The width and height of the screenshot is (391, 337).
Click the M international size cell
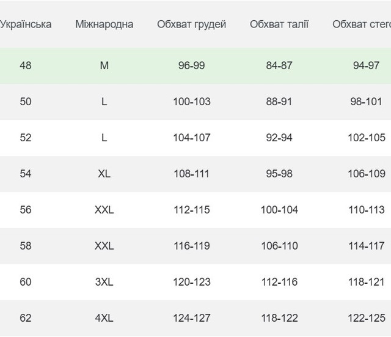coord(104,65)
